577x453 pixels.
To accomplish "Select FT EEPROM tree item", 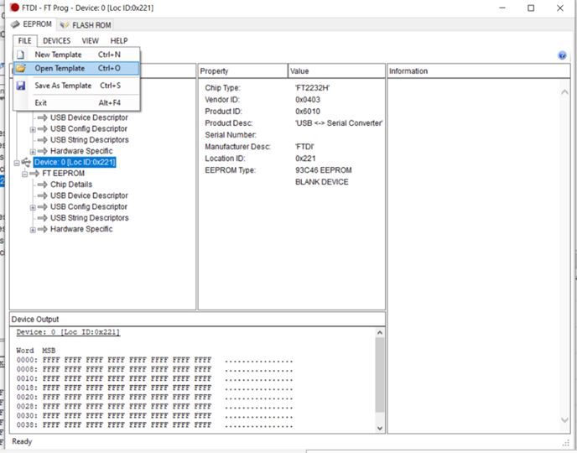I will click(63, 174).
